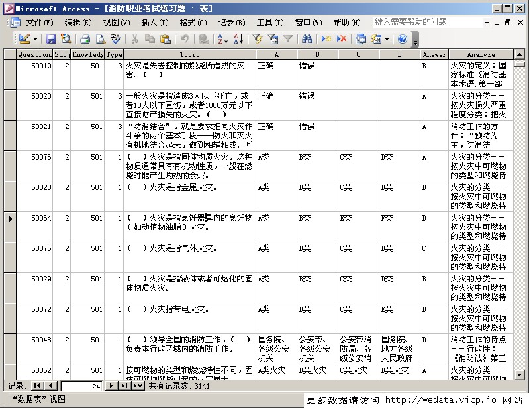Viewport: 529px width, 408px height.
Task: Open the 格式 menu
Action: 193,23
